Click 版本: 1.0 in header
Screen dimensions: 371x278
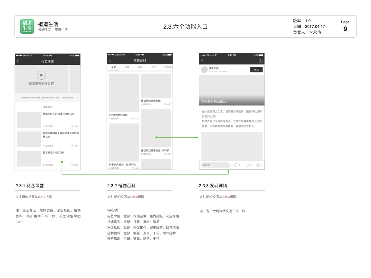(302, 21)
